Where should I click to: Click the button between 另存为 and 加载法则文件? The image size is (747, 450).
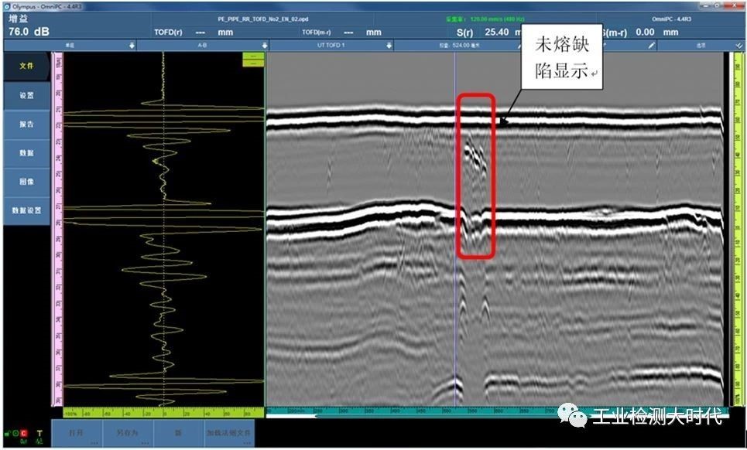pyautogui.click(x=178, y=433)
